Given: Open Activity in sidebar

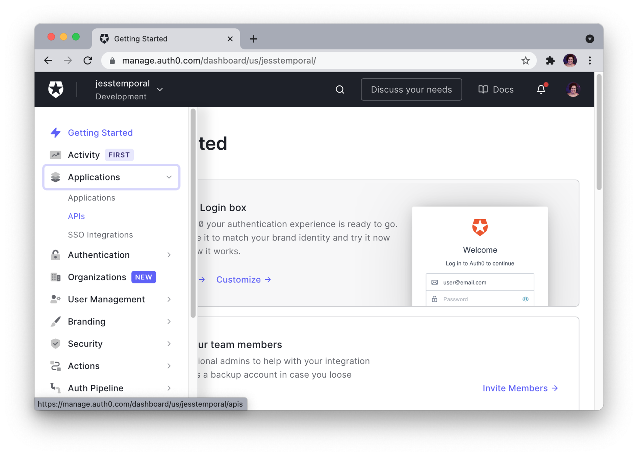Looking at the screenshot, I should click(84, 155).
